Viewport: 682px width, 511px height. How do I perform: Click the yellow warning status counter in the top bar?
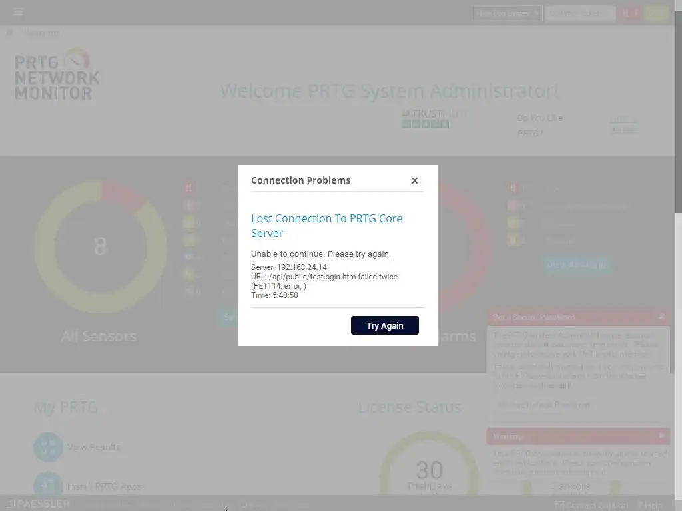click(657, 13)
